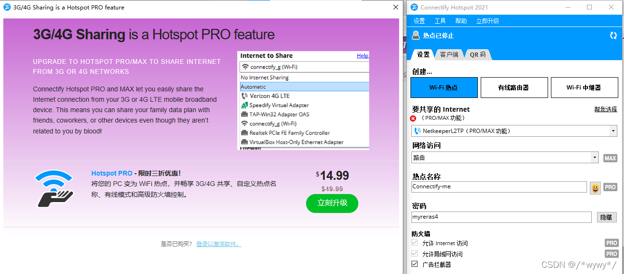The image size is (624, 274).
Task: Select 有线路由器 mode button
Action: (514, 88)
